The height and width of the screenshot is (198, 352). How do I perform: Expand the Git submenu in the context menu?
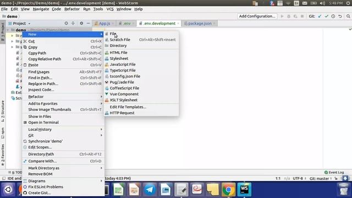63,135
